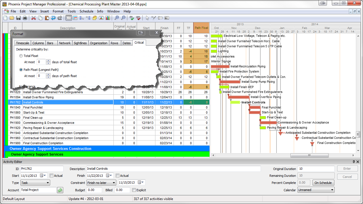
Task: Click the horizontal scrollbar under the Gantt chart
Action: point(309,155)
